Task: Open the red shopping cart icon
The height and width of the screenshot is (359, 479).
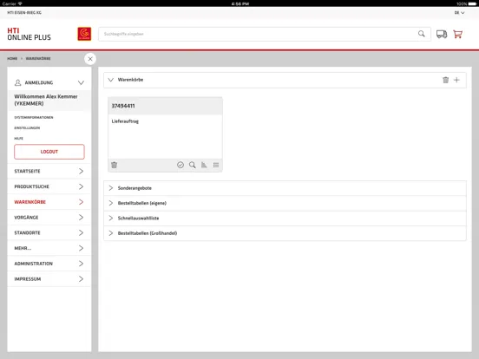Action: tap(457, 34)
